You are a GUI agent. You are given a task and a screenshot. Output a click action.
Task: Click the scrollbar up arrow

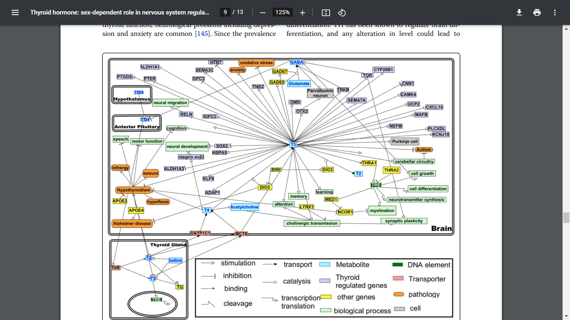(566, 29)
